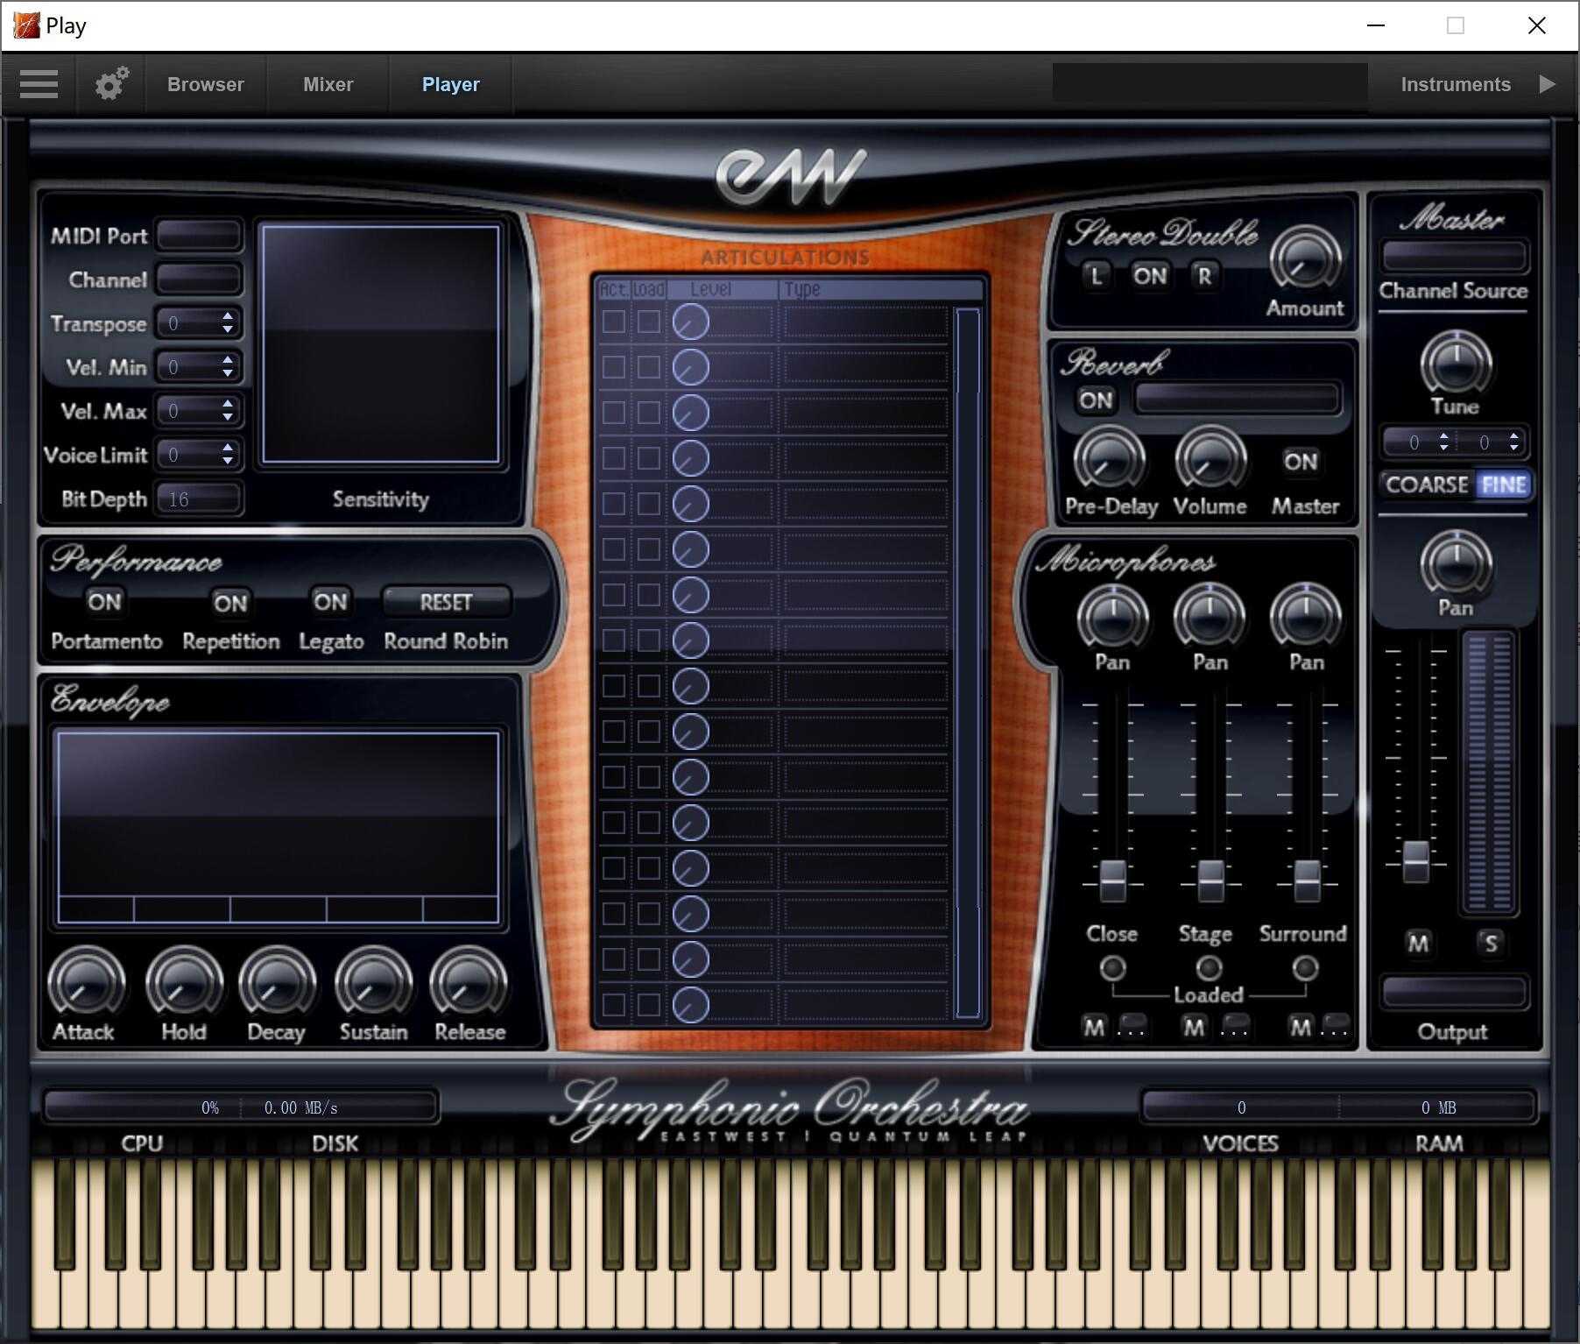Select COARSE tuning mode
Image resolution: width=1580 pixels, height=1344 pixels.
click(1427, 485)
